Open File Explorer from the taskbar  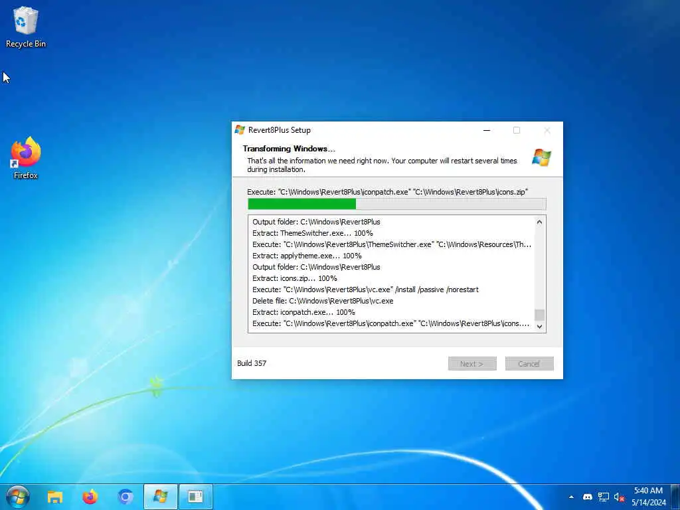(x=55, y=497)
